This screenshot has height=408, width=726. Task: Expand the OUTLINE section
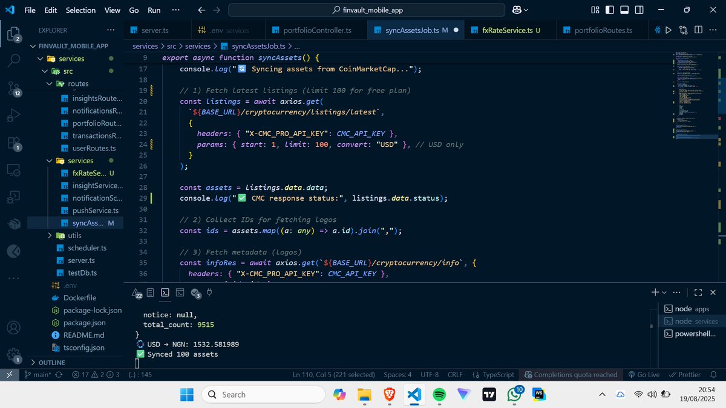[75, 362]
